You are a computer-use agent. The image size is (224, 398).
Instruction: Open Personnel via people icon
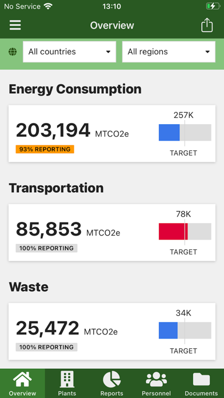[156, 380]
